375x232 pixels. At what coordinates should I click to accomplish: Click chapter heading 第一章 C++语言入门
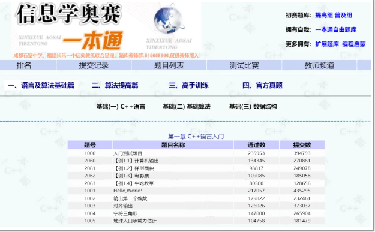coord(196,137)
